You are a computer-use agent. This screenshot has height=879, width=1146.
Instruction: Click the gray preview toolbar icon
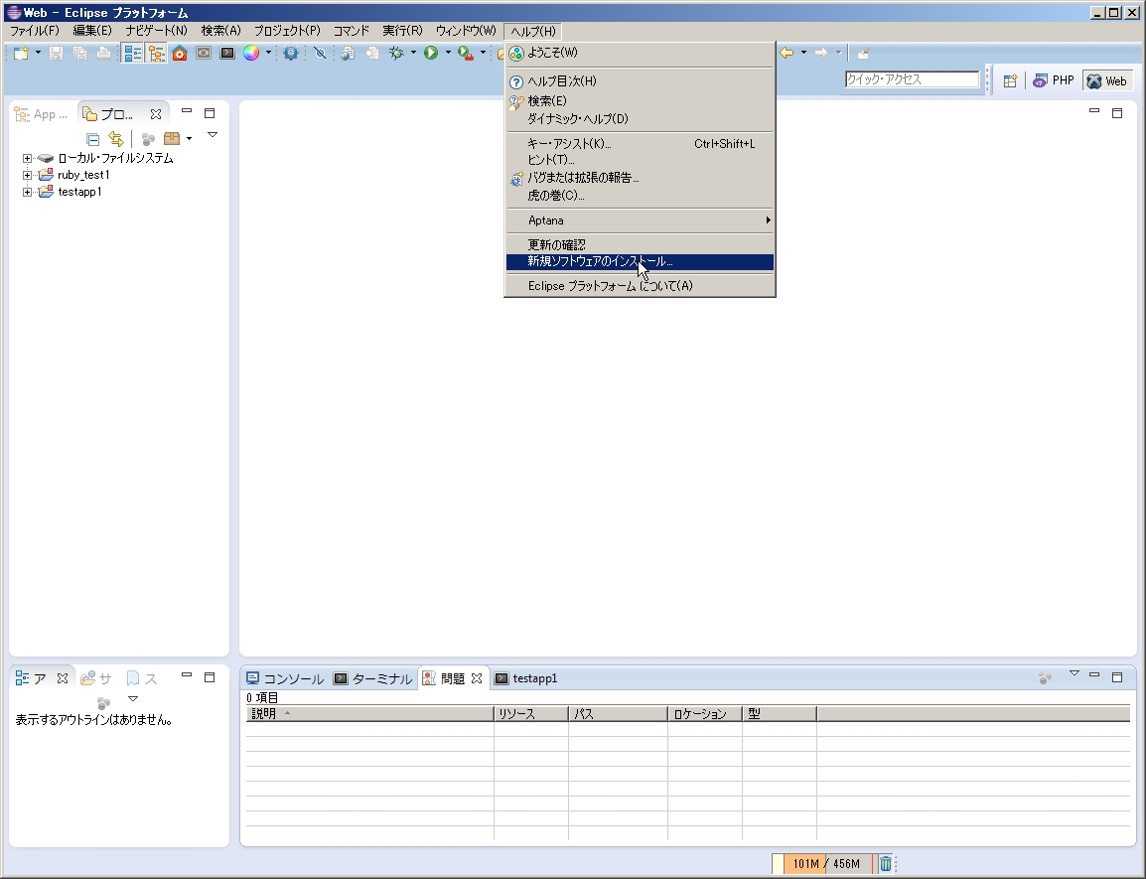tap(204, 53)
